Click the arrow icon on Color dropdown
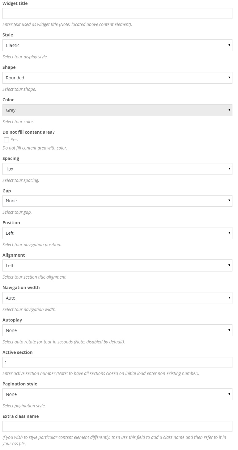The image size is (238, 450). [x=229, y=110]
